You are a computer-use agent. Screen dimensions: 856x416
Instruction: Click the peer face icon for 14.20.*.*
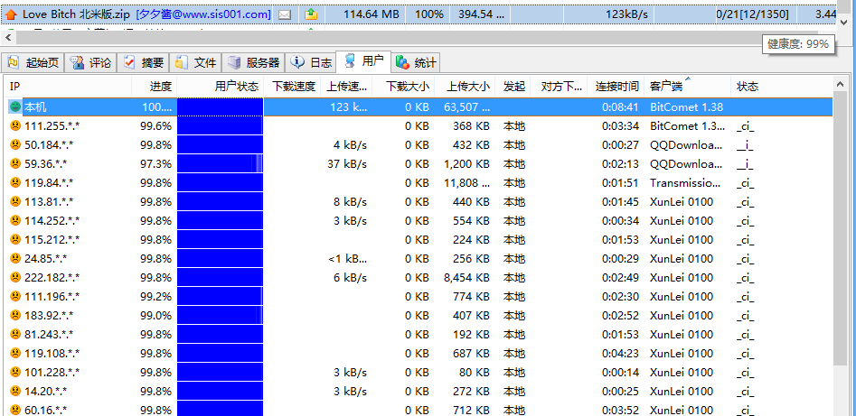click(14, 392)
